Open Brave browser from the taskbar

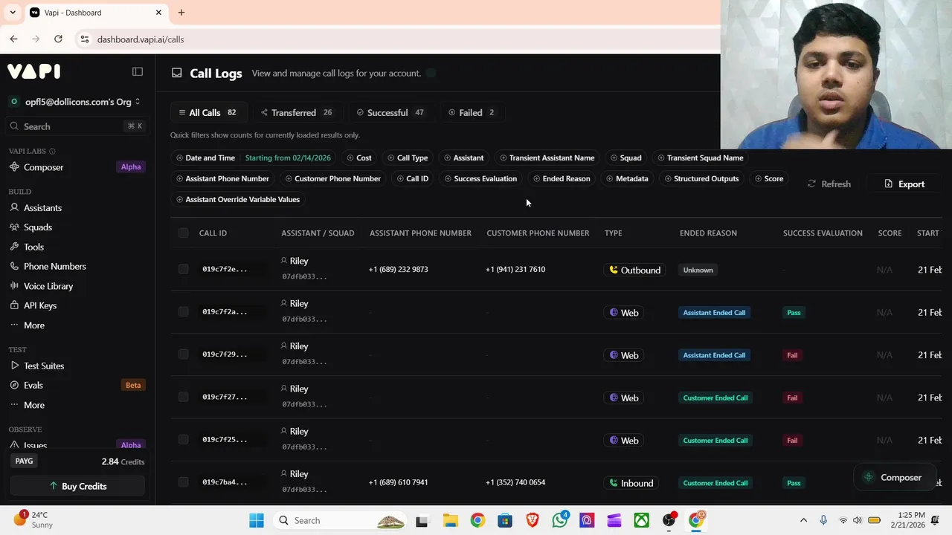(x=533, y=520)
